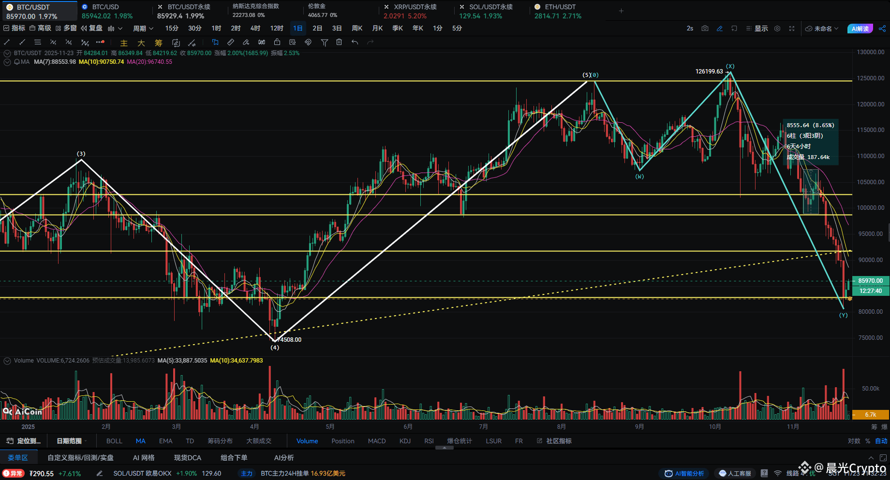The height and width of the screenshot is (480, 890).
Task: Toggle the TD indicator
Action: (190, 441)
